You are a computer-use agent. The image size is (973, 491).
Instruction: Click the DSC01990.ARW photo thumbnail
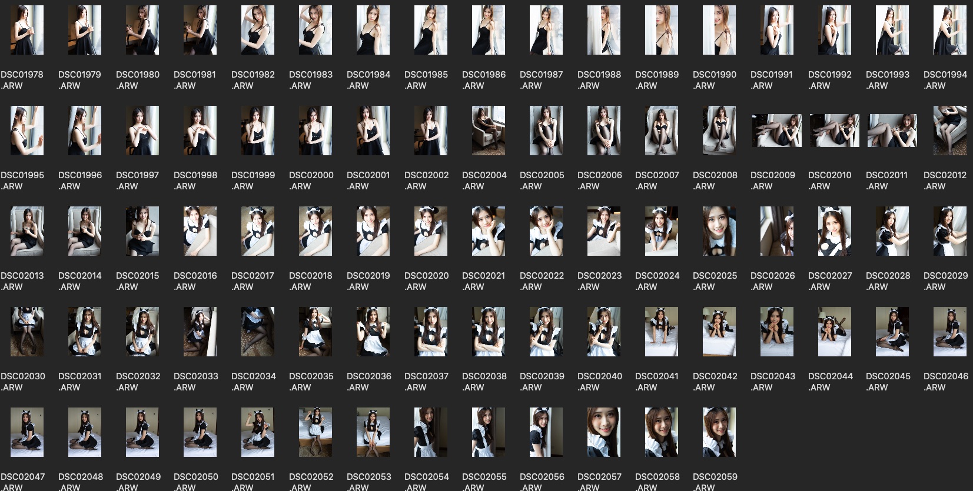719,31
